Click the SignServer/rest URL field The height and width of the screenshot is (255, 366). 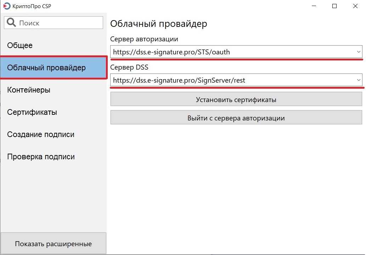coord(236,80)
